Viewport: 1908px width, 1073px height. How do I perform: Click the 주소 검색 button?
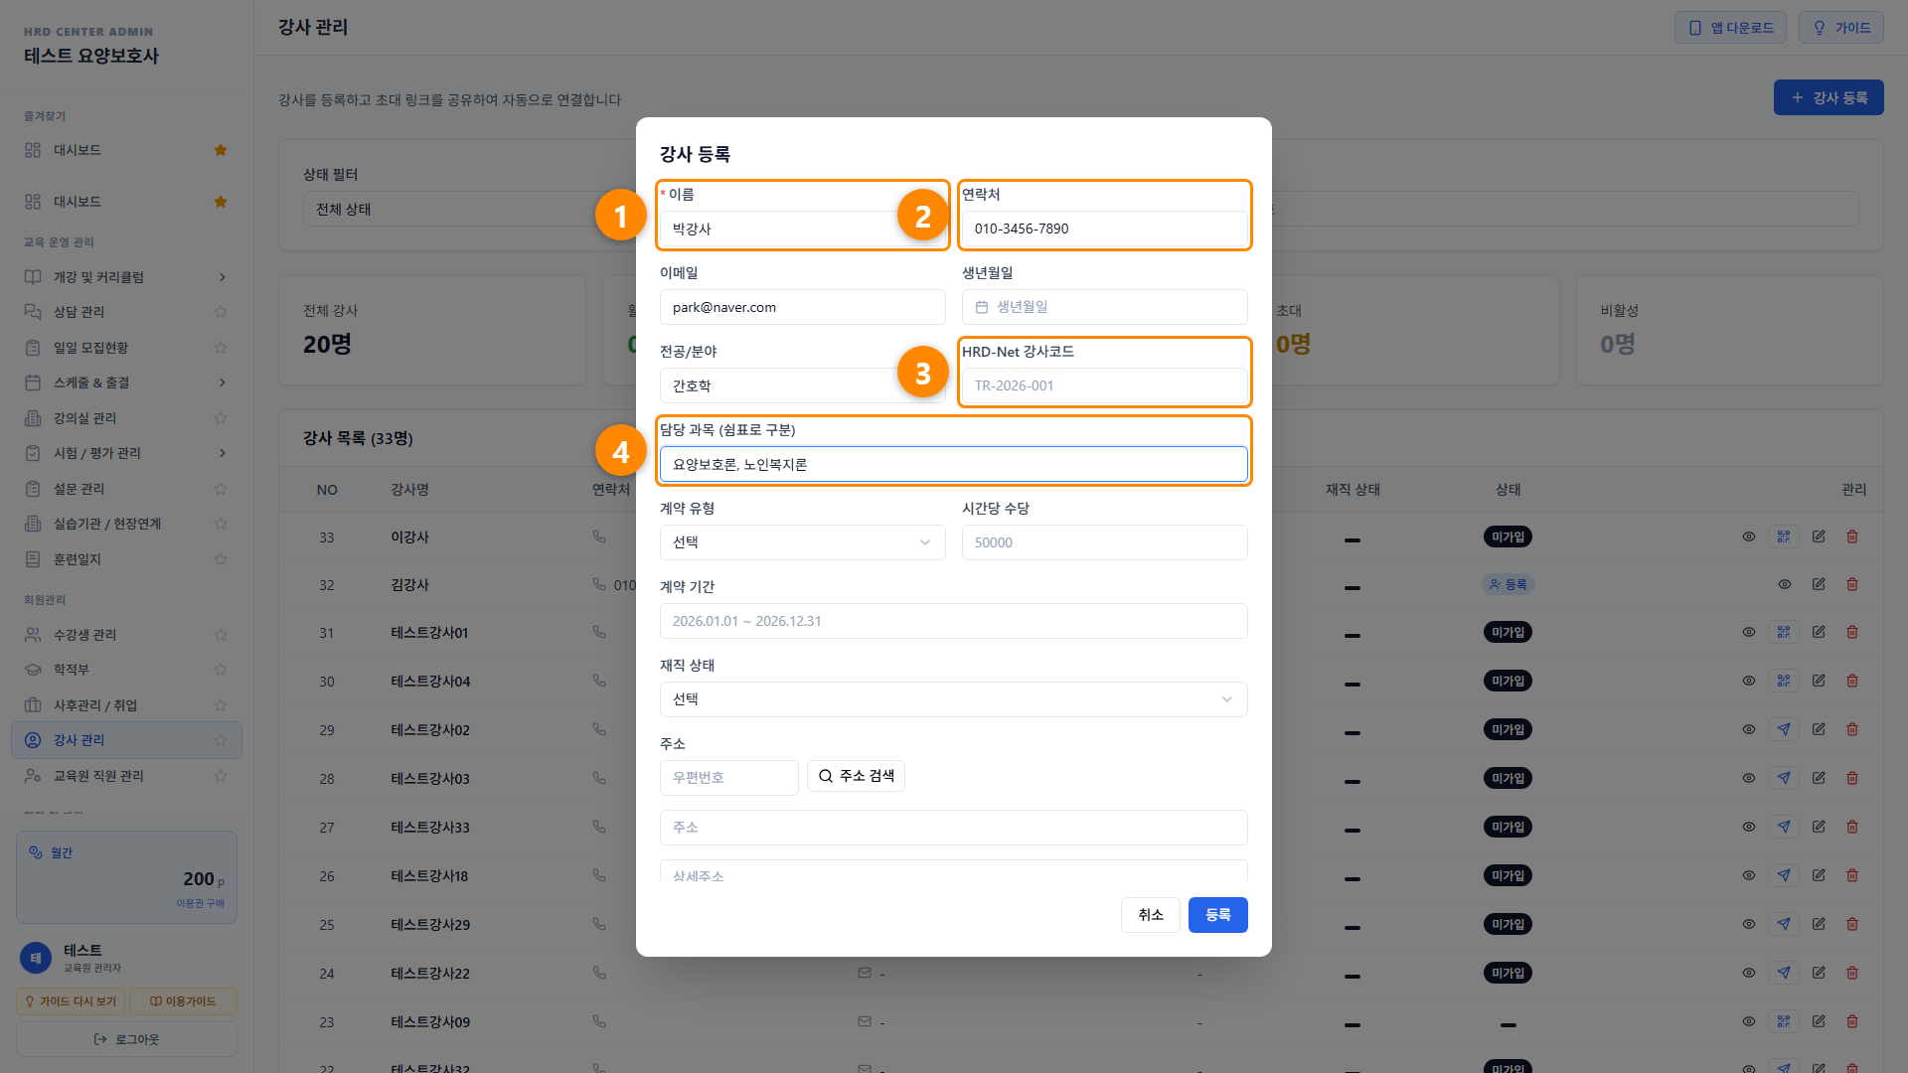[x=856, y=776]
